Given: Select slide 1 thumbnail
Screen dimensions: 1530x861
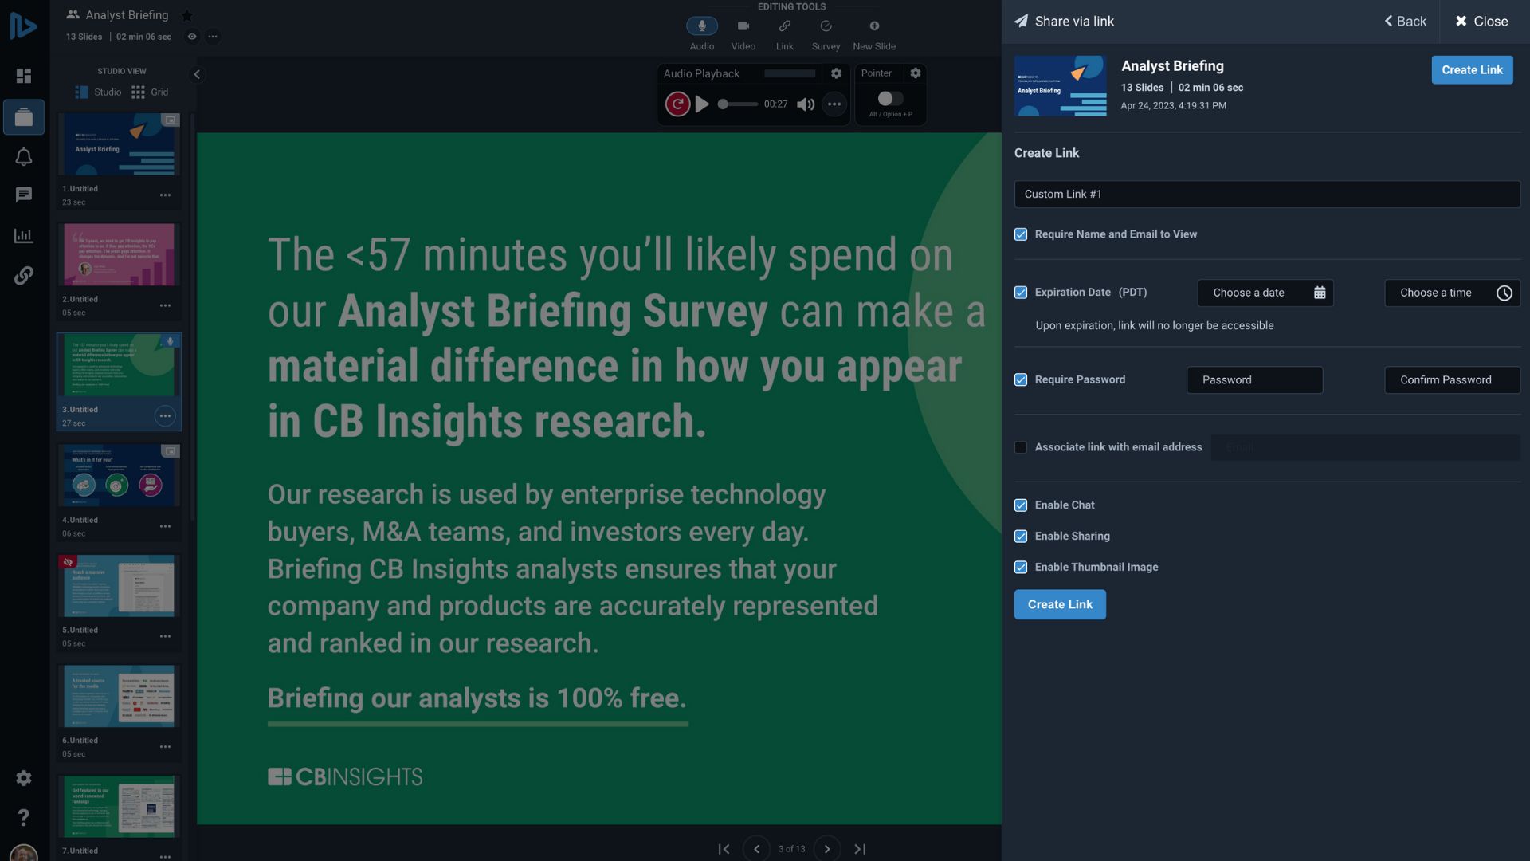Looking at the screenshot, I should click(119, 144).
